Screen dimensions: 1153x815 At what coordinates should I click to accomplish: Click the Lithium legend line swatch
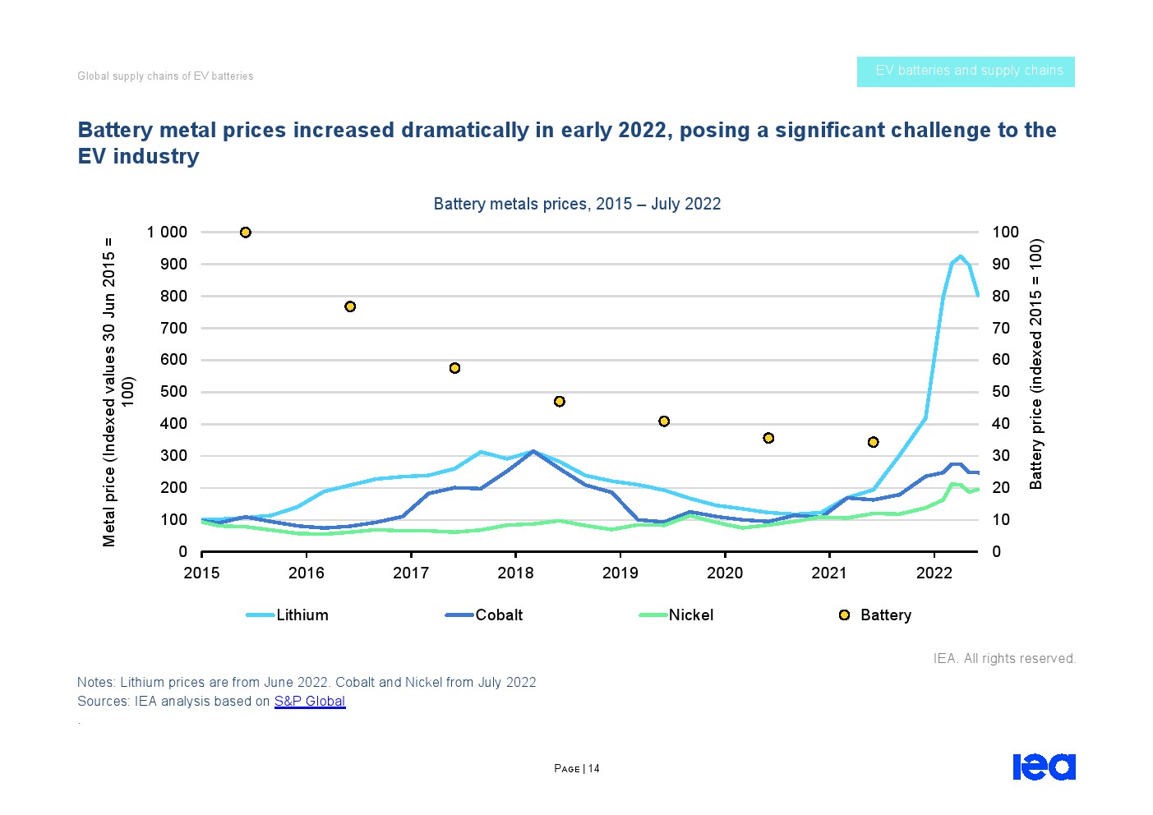click(x=260, y=615)
